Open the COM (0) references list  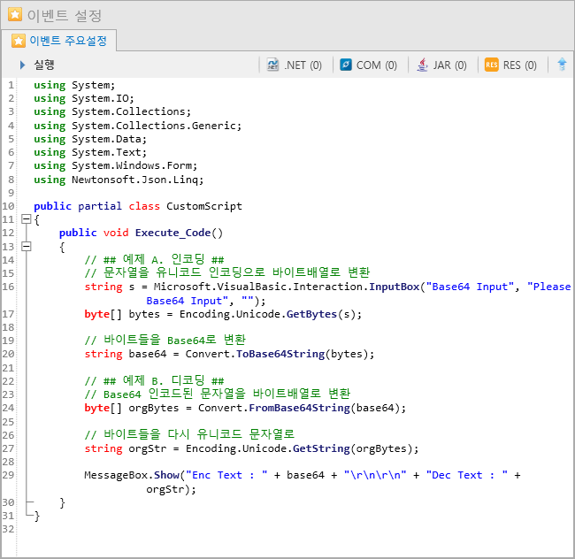pos(369,65)
